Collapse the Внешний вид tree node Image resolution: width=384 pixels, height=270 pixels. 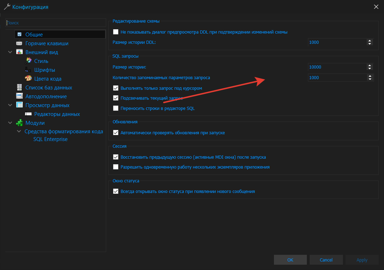point(10,52)
